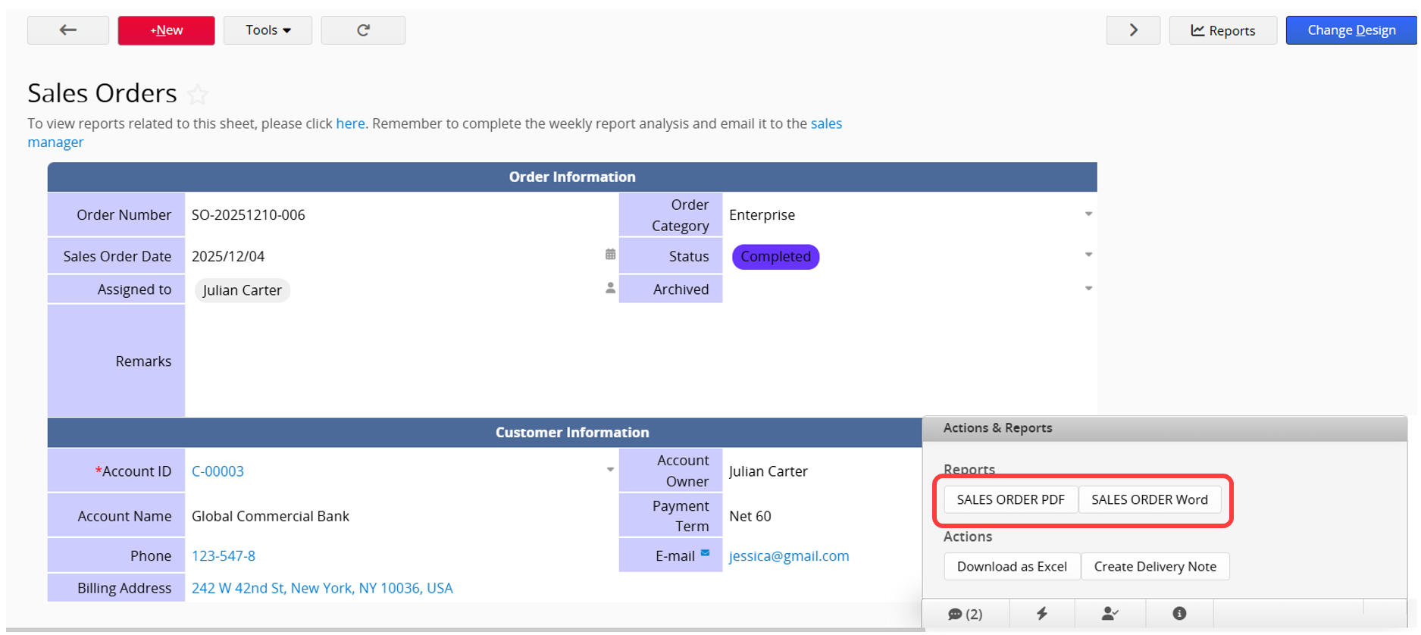The image size is (1421, 635).
Task: Click the SALES ORDER PDF button
Action: pyautogui.click(x=1010, y=500)
